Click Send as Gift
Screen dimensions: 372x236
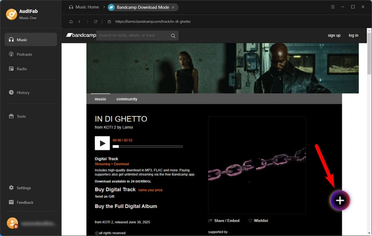pos(105,196)
